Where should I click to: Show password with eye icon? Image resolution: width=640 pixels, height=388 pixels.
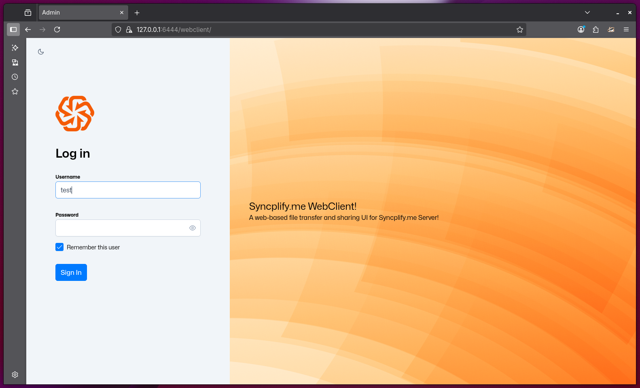click(193, 228)
